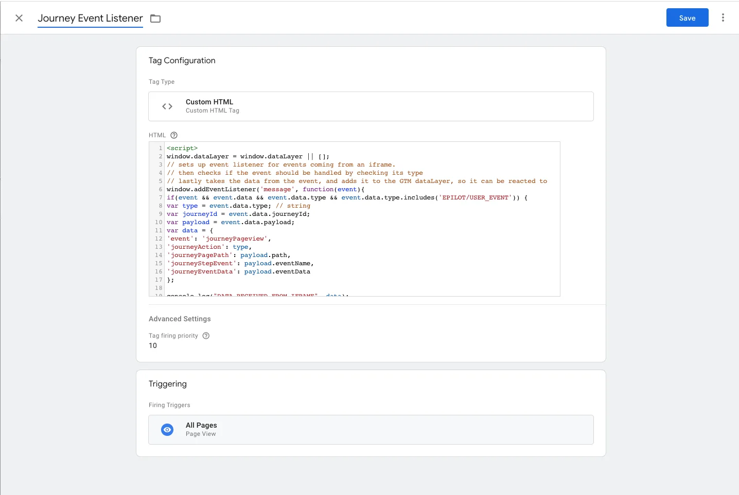The height and width of the screenshot is (495, 739).
Task: Click the 'journeyEventData' code line
Action: [x=238, y=271]
